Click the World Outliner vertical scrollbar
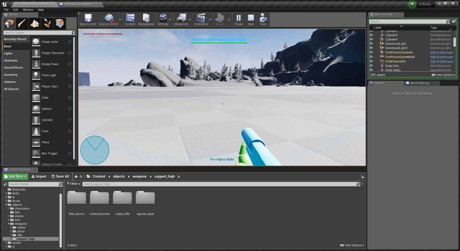 click(x=455, y=42)
